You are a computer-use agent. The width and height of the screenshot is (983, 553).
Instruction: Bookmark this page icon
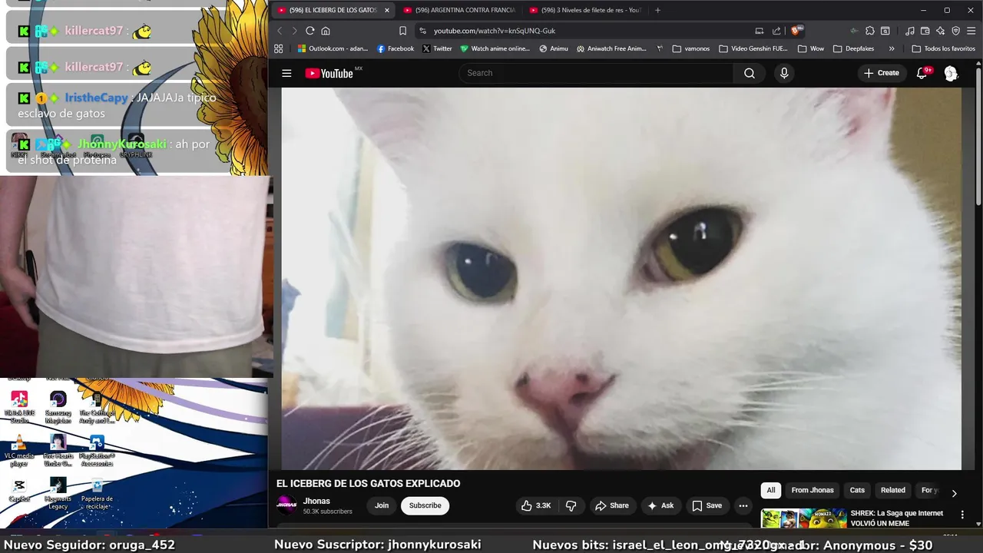(402, 31)
